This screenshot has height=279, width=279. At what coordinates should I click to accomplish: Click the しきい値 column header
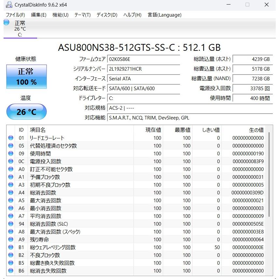pyautogui.click(x=207, y=130)
